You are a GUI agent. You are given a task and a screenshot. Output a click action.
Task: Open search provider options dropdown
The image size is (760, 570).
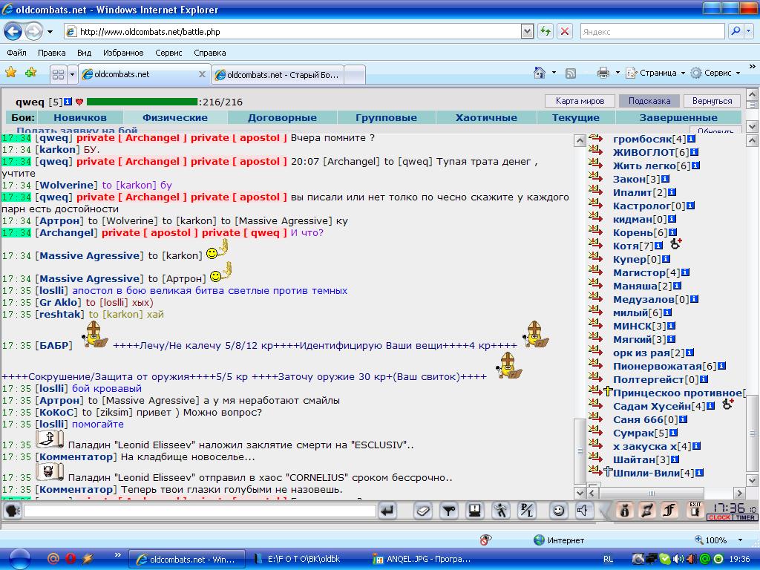pos(749,31)
